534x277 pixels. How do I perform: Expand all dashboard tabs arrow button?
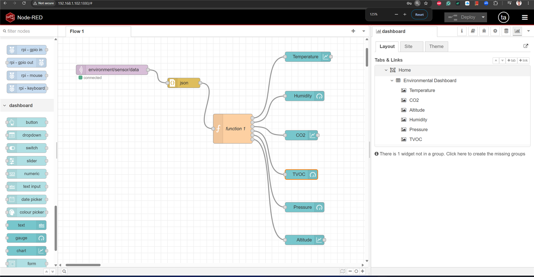(502, 61)
